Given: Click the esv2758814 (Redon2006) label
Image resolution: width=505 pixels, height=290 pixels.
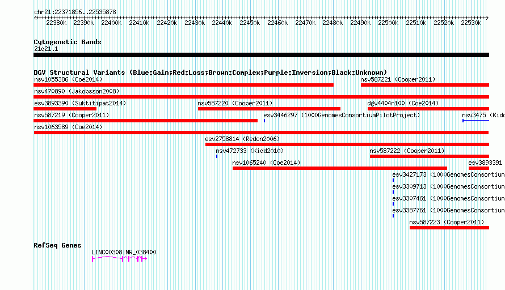Looking at the screenshot, I should (x=242, y=139).
